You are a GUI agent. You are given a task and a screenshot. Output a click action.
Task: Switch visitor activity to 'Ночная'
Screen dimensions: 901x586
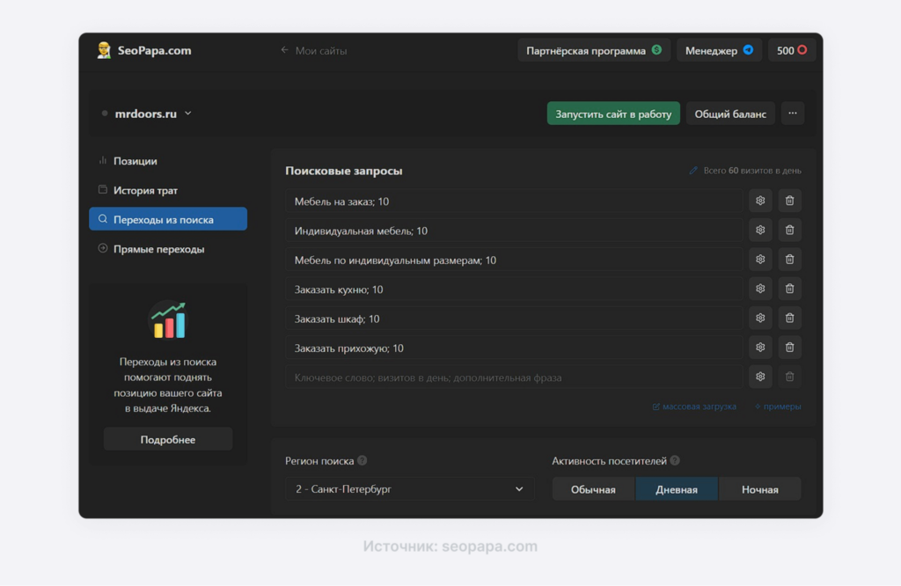759,489
